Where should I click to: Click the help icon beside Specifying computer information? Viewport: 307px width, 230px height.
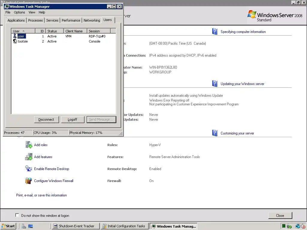pyautogui.click(x=215, y=31)
